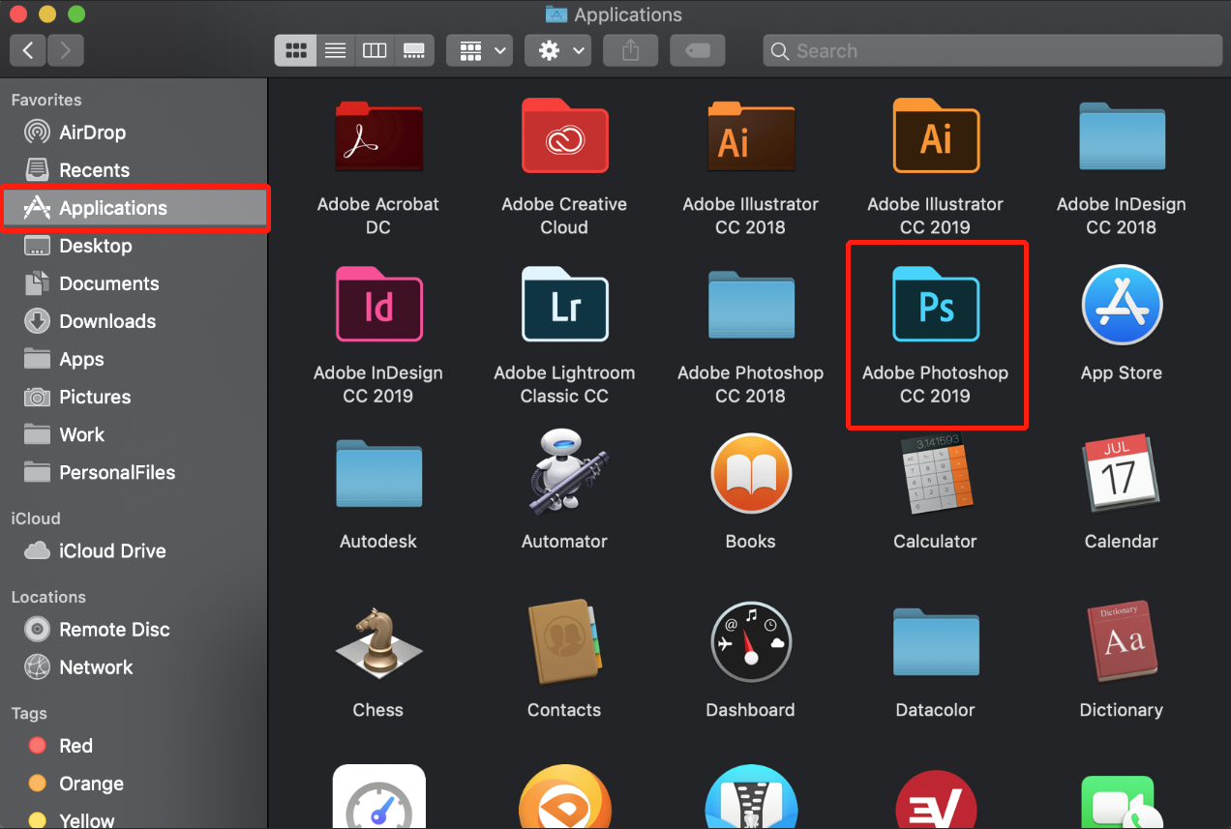Open Network in the sidebar

pyautogui.click(x=134, y=666)
